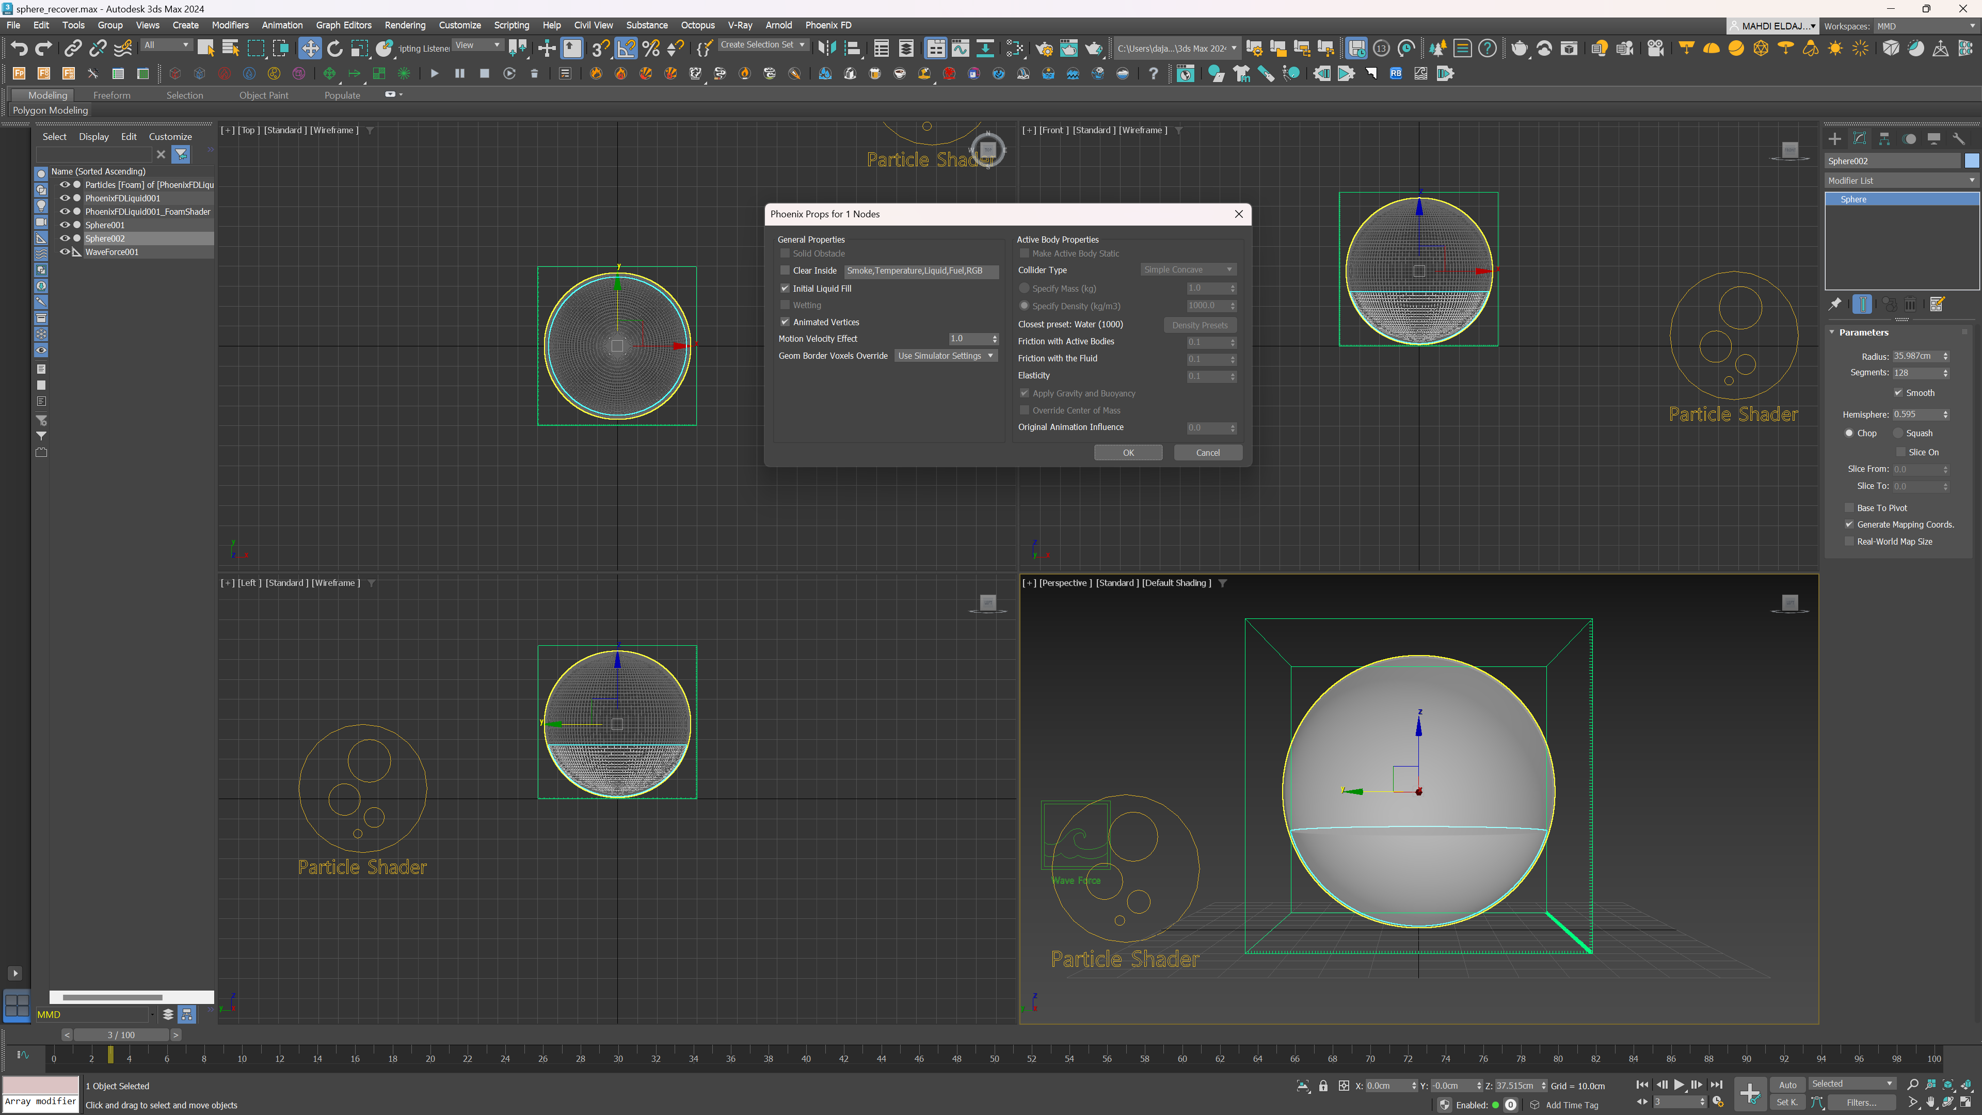Open the Hierarchy command panel tab
The width and height of the screenshot is (1982, 1115).
click(1884, 138)
